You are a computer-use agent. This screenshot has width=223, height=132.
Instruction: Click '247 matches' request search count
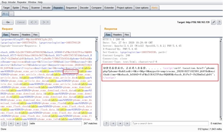pyautogui.click(x=90, y=123)
